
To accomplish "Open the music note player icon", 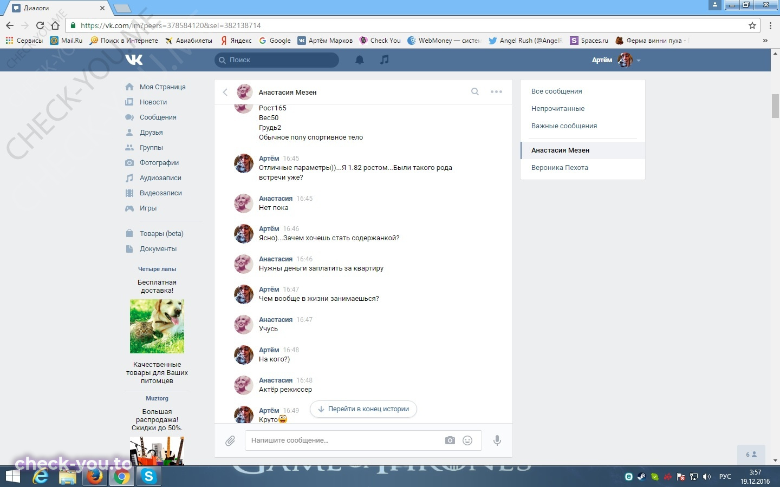I will [385, 60].
